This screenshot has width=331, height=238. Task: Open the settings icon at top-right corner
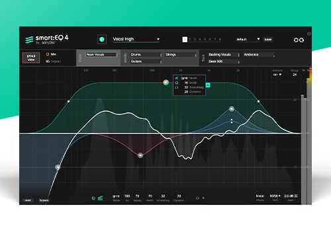pos(309,34)
